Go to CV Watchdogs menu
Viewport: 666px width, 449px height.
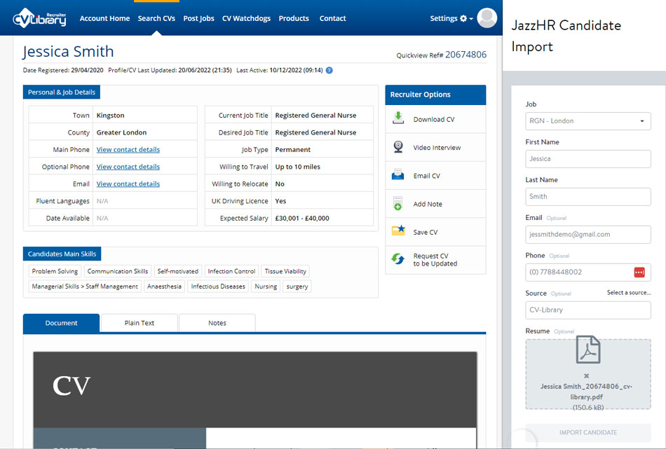(246, 18)
